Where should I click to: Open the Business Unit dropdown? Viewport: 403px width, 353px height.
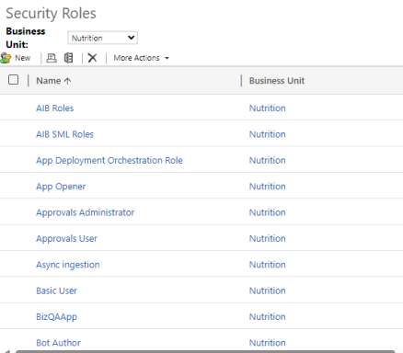click(102, 38)
